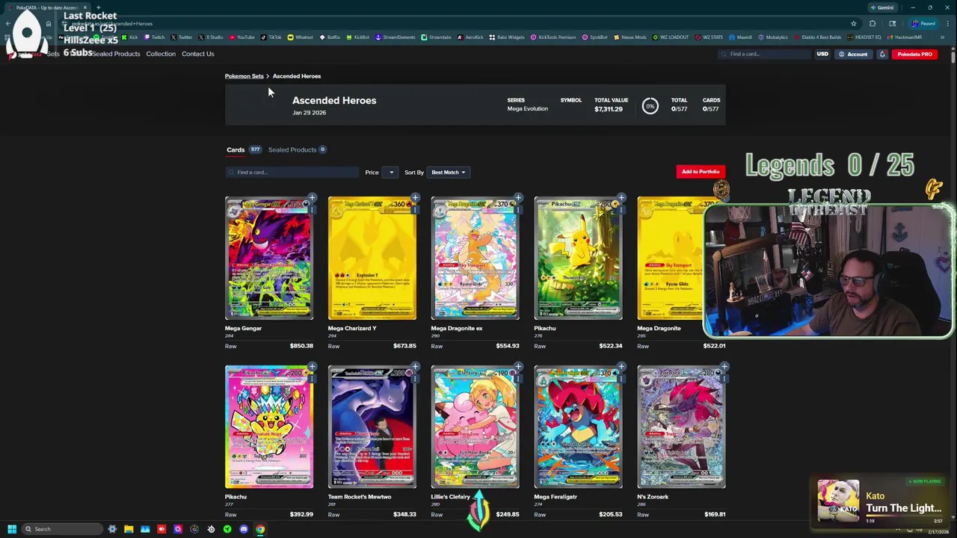The height and width of the screenshot is (538, 957).
Task: Open paused Chrome profile button
Action: (x=923, y=23)
